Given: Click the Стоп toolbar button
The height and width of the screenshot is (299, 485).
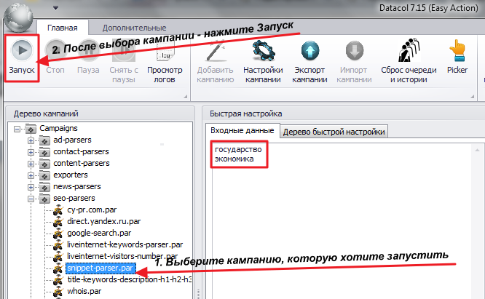Looking at the screenshot, I should point(55,58).
